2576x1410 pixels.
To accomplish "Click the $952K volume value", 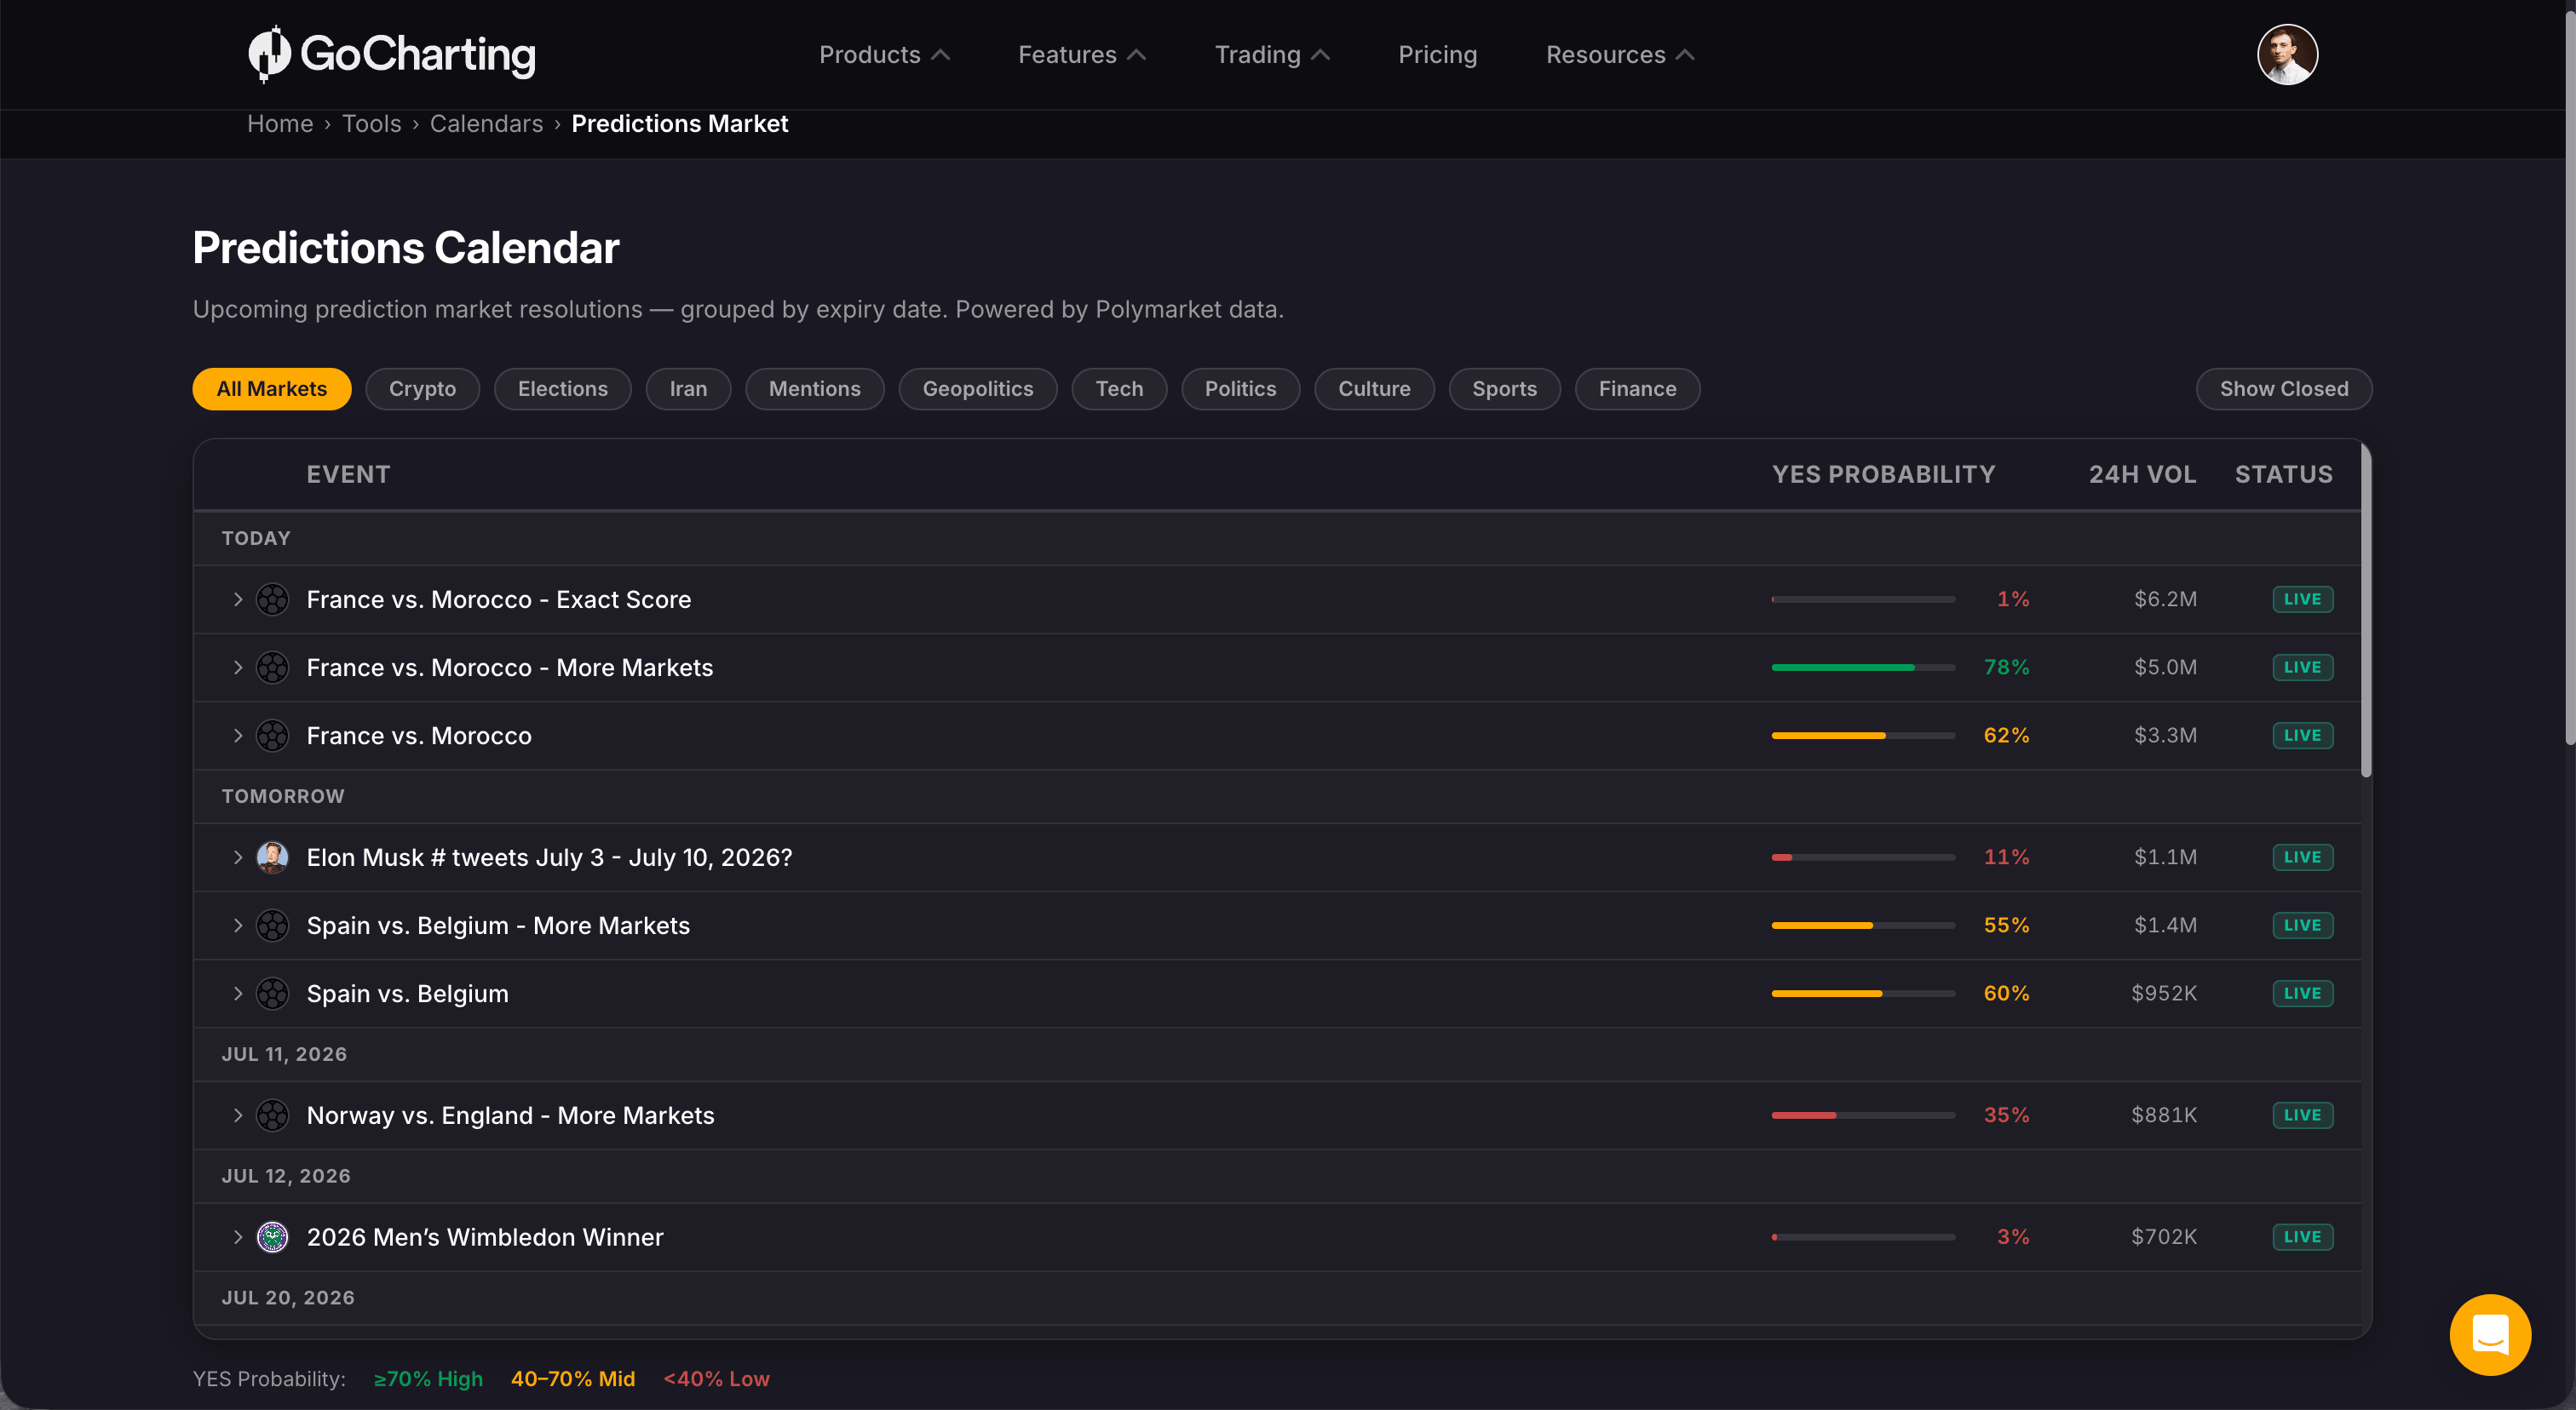I will 2164,994.
